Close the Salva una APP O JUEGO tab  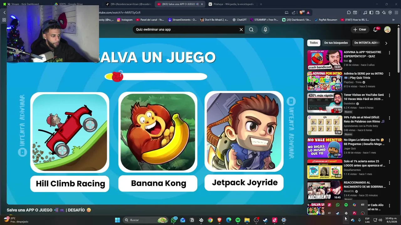pyautogui.click(x=202, y=4)
